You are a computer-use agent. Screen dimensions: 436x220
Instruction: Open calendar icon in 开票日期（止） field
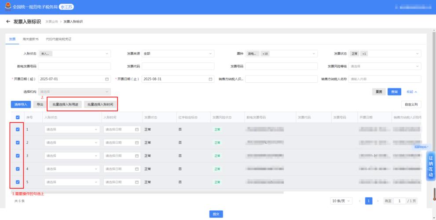210,79
